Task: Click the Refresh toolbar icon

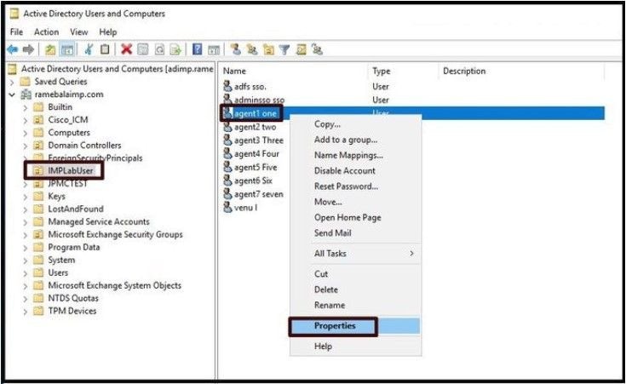Action: [x=160, y=49]
